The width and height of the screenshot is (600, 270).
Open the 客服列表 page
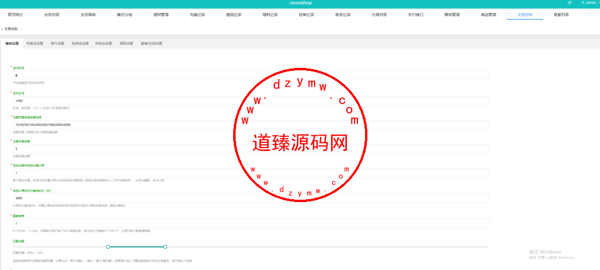pos(561,15)
